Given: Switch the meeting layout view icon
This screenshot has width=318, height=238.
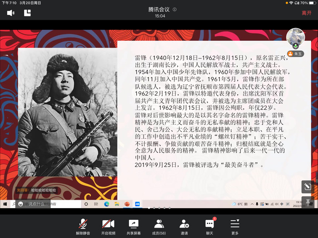Looking at the screenshot, I should tap(27, 13).
